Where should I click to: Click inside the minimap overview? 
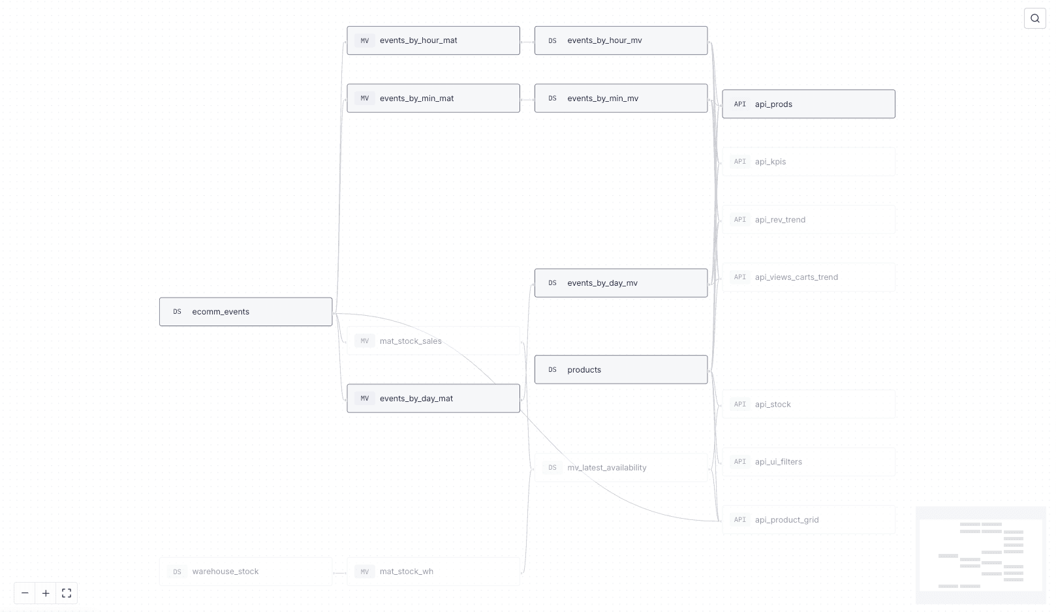pyautogui.click(x=980, y=554)
